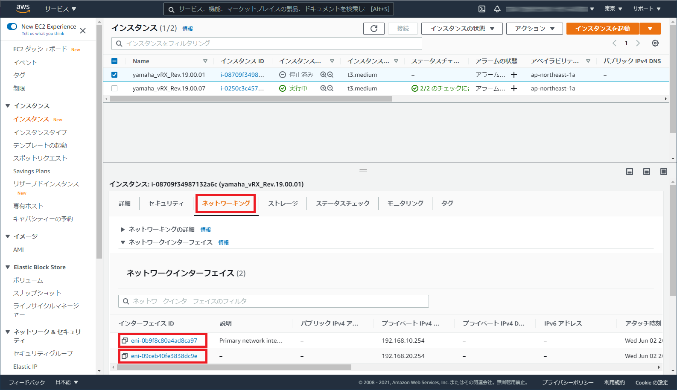Set details panel to half height icon

[647, 172]
